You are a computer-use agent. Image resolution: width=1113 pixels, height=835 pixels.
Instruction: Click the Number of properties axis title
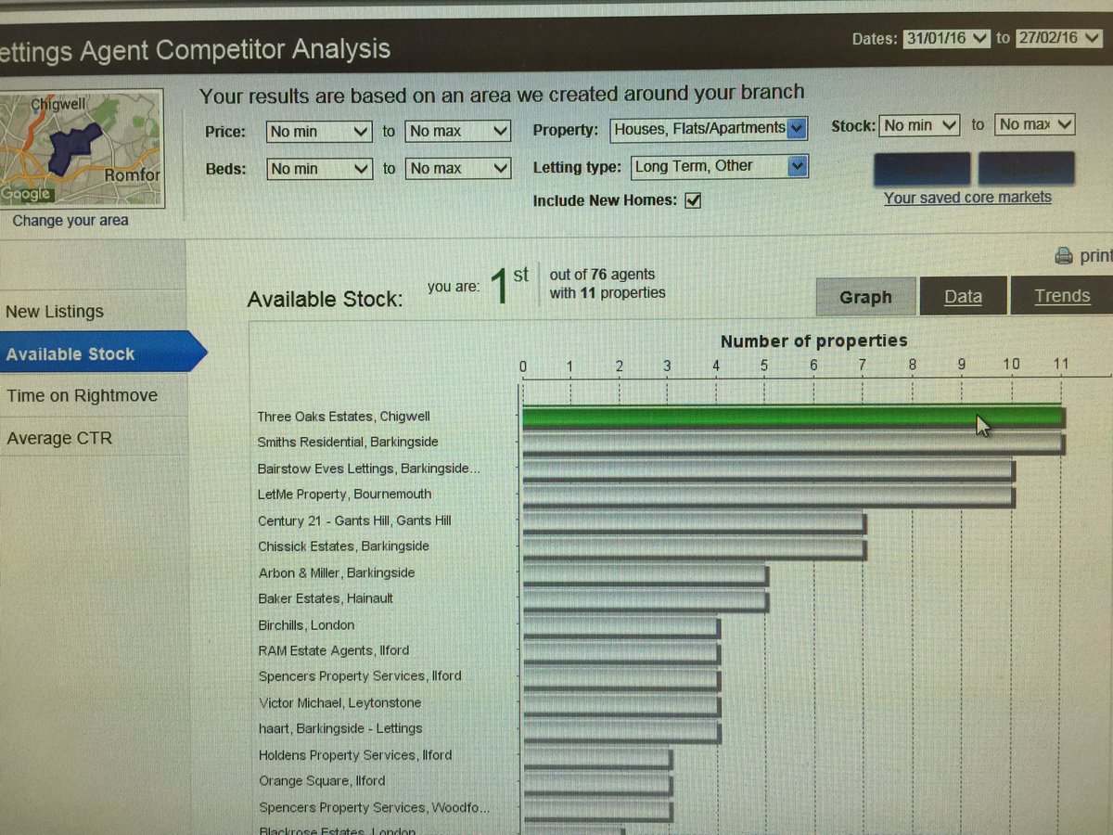point(813,340)
